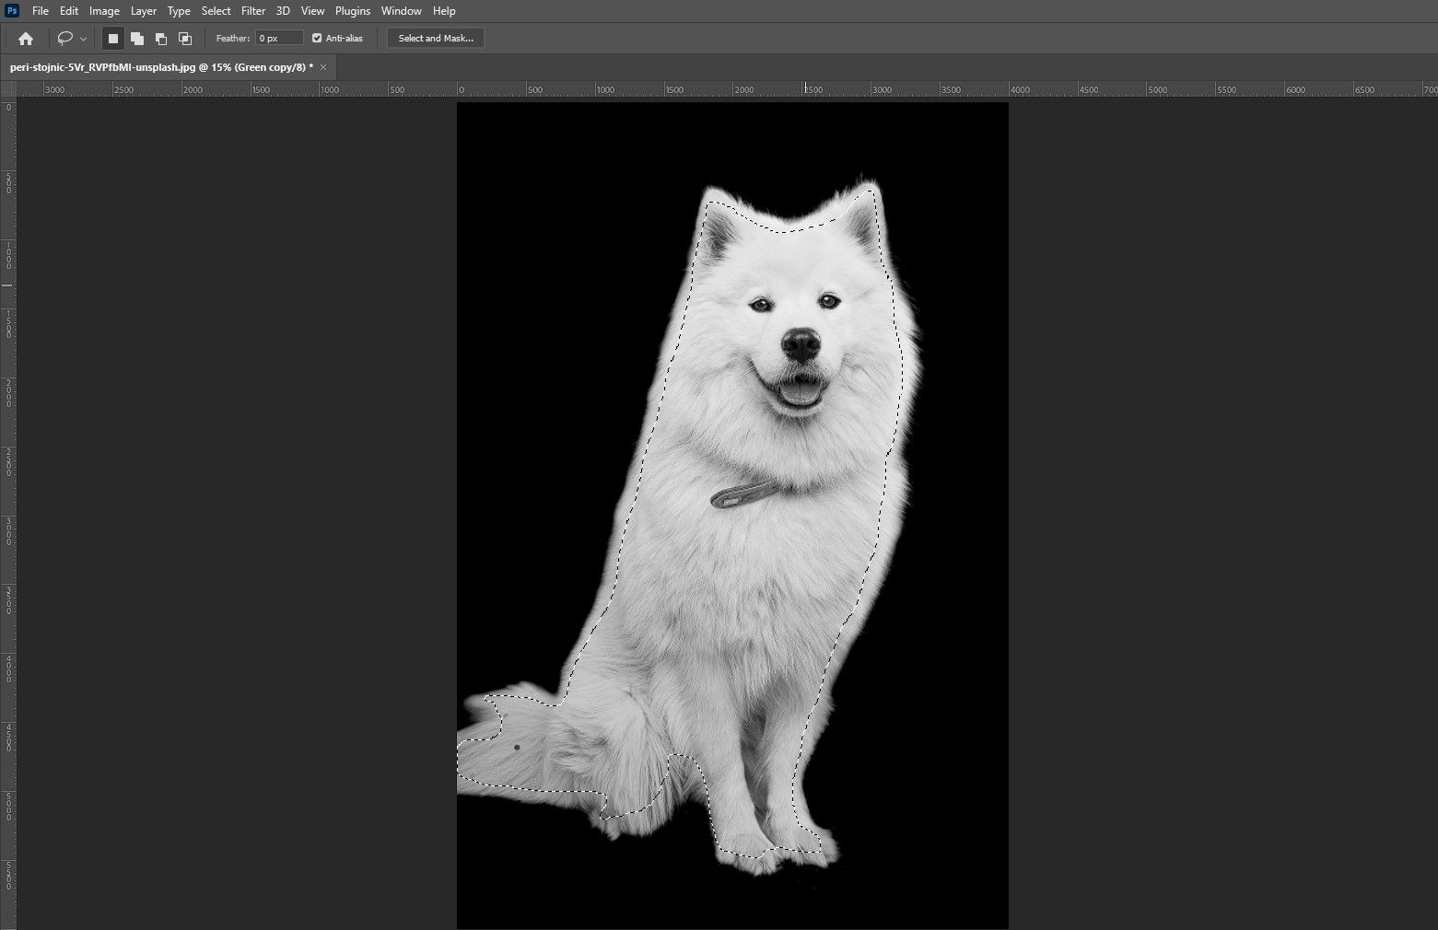Viewport: 1438px width, 930px height.
Task: Open the Filter menu
Action: (253, 11)
